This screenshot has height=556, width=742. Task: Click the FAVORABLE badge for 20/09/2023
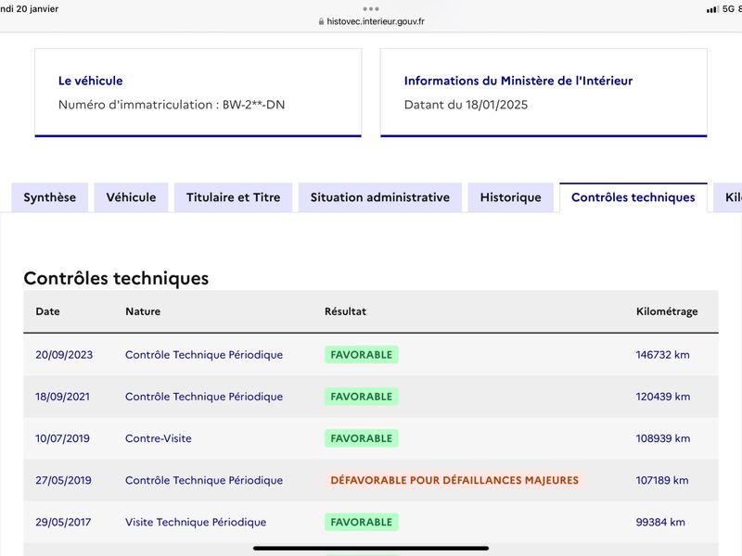362,355
